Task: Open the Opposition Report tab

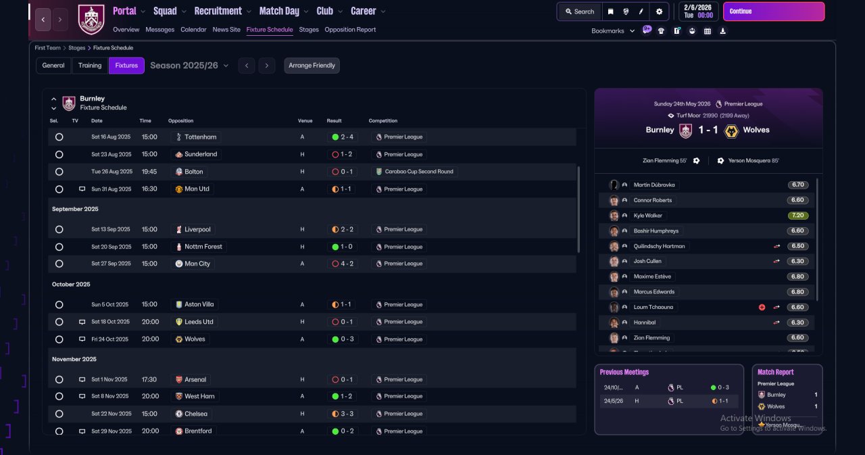Action: tap(350, 30)
